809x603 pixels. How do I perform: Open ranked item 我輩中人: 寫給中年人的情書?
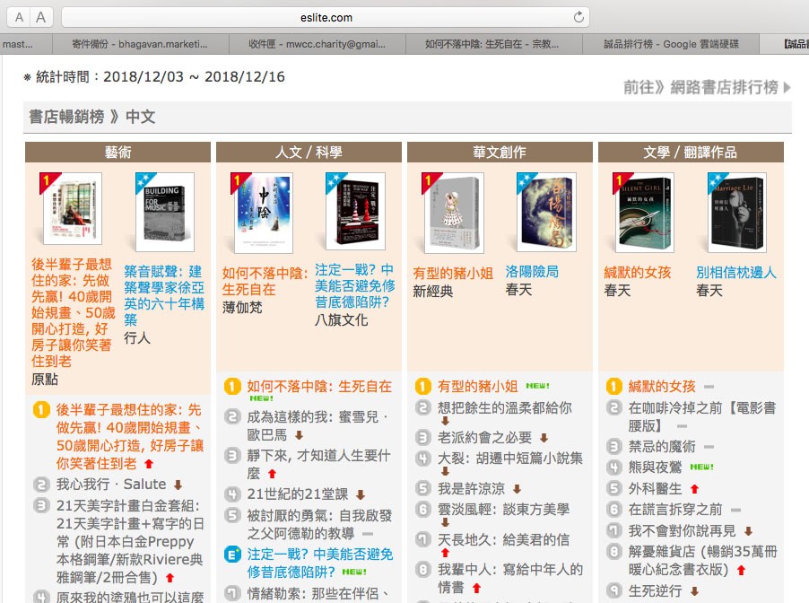510,578
